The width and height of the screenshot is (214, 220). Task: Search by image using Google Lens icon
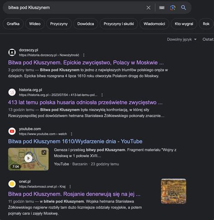[172, 8]
